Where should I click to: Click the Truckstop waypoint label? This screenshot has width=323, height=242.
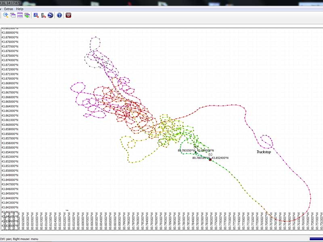[265, 152]
